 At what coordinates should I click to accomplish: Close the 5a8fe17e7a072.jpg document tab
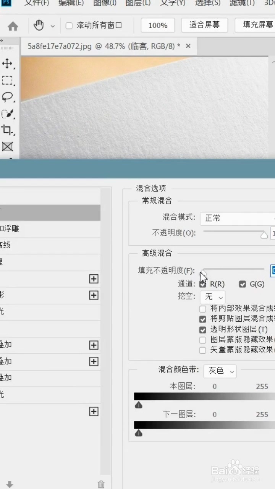[188, 46]
